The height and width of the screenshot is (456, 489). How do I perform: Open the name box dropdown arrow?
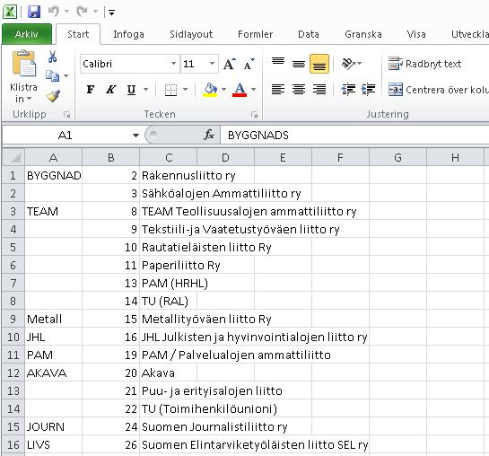click(135, 136)
